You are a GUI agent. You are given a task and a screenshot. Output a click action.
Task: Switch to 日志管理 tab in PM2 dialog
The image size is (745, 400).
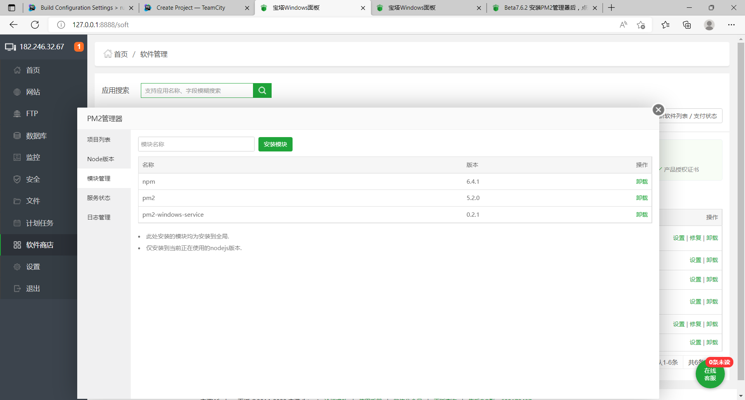(x=104, y=217)
